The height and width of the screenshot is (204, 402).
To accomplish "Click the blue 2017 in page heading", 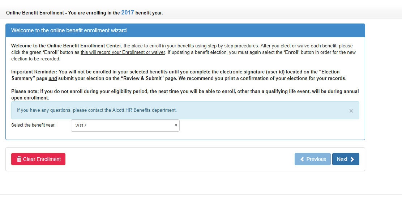I will 128,13.
